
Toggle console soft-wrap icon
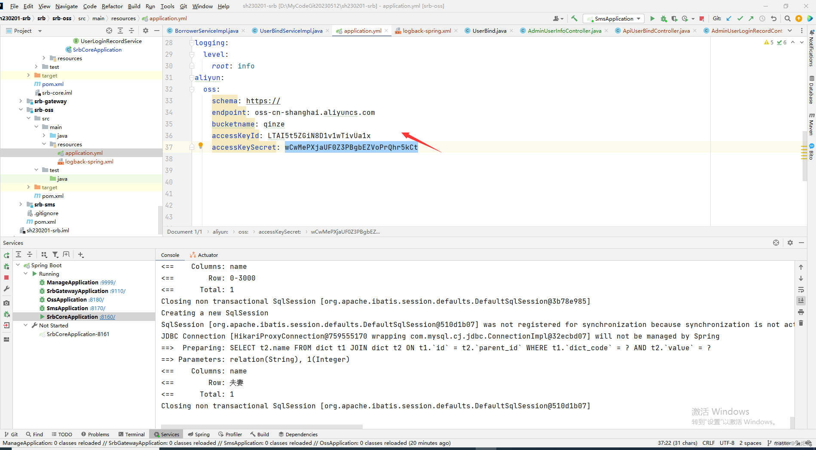[x=801, y=290]
